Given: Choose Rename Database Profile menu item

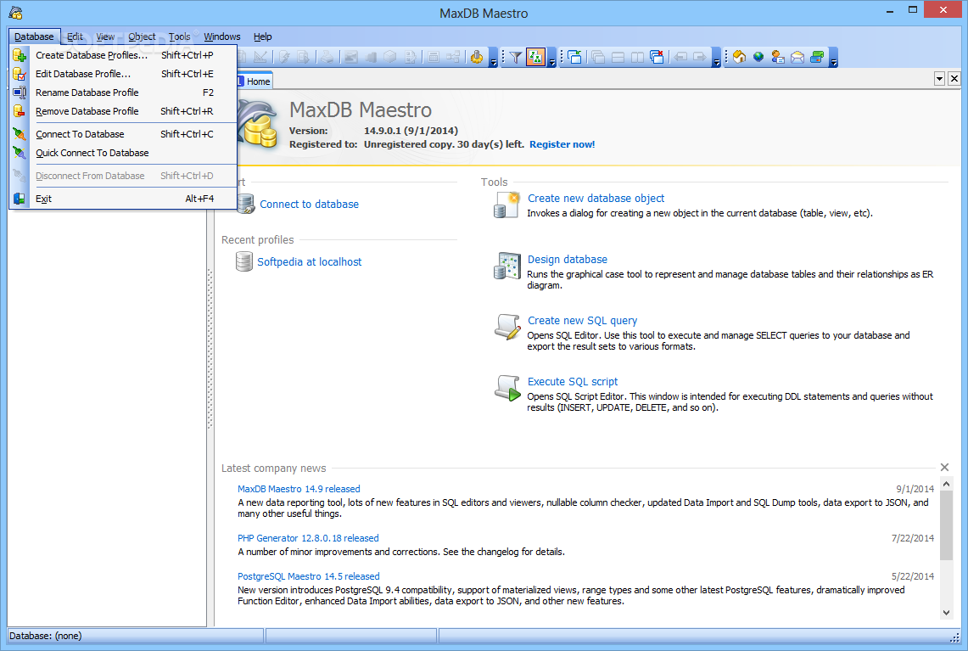Looking at the screenshot, I should click(123, 93).
